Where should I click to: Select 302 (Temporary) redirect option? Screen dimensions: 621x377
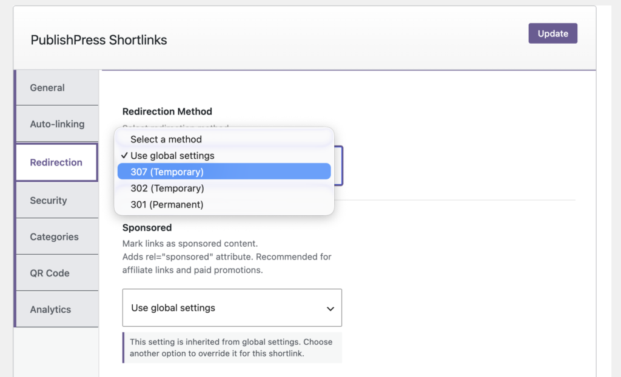[x=224, y=188]
